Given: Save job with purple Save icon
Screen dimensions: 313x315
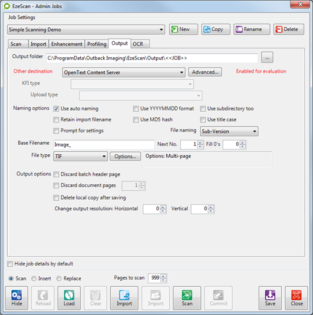Looking at the screenshot, I should point(270,298).
